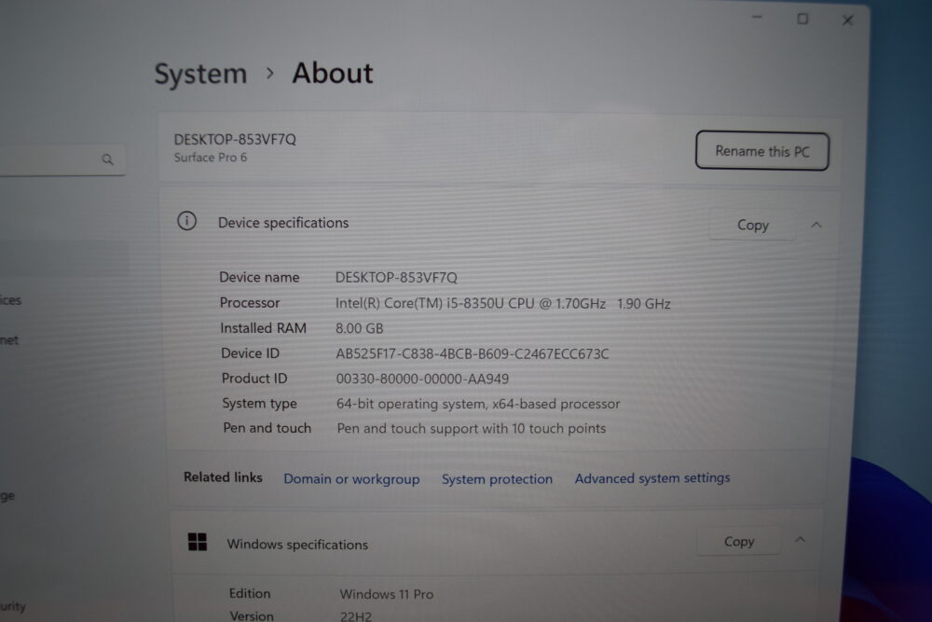
Task: Select the processor value Intel(R) Core(TM) i5-8350U
Action: (x=503, y=304)
